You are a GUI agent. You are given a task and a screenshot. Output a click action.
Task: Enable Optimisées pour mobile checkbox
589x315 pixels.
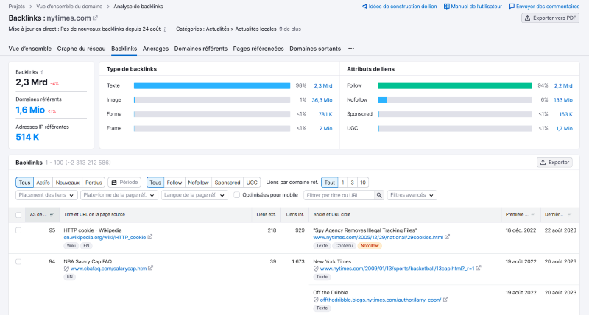(x=236, y=195)
